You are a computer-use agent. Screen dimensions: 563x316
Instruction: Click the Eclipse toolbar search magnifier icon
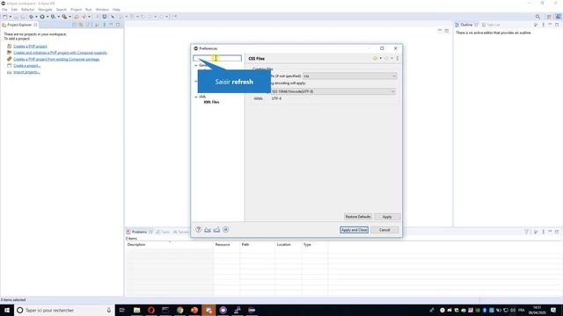[537, 17]
